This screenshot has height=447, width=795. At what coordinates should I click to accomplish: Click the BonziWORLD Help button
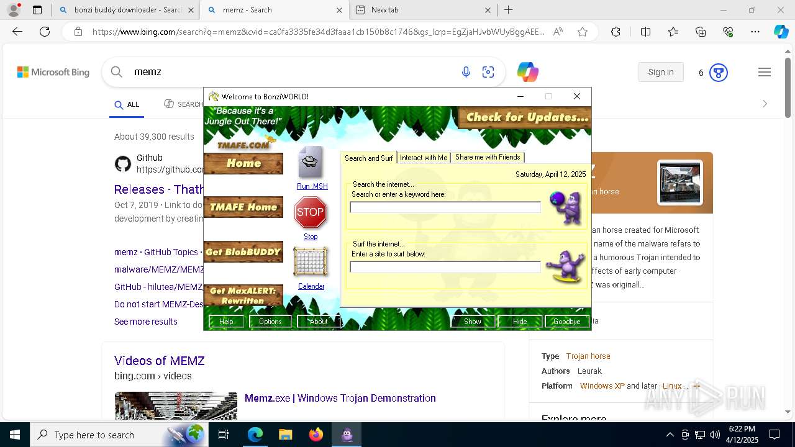coord(226,321)
